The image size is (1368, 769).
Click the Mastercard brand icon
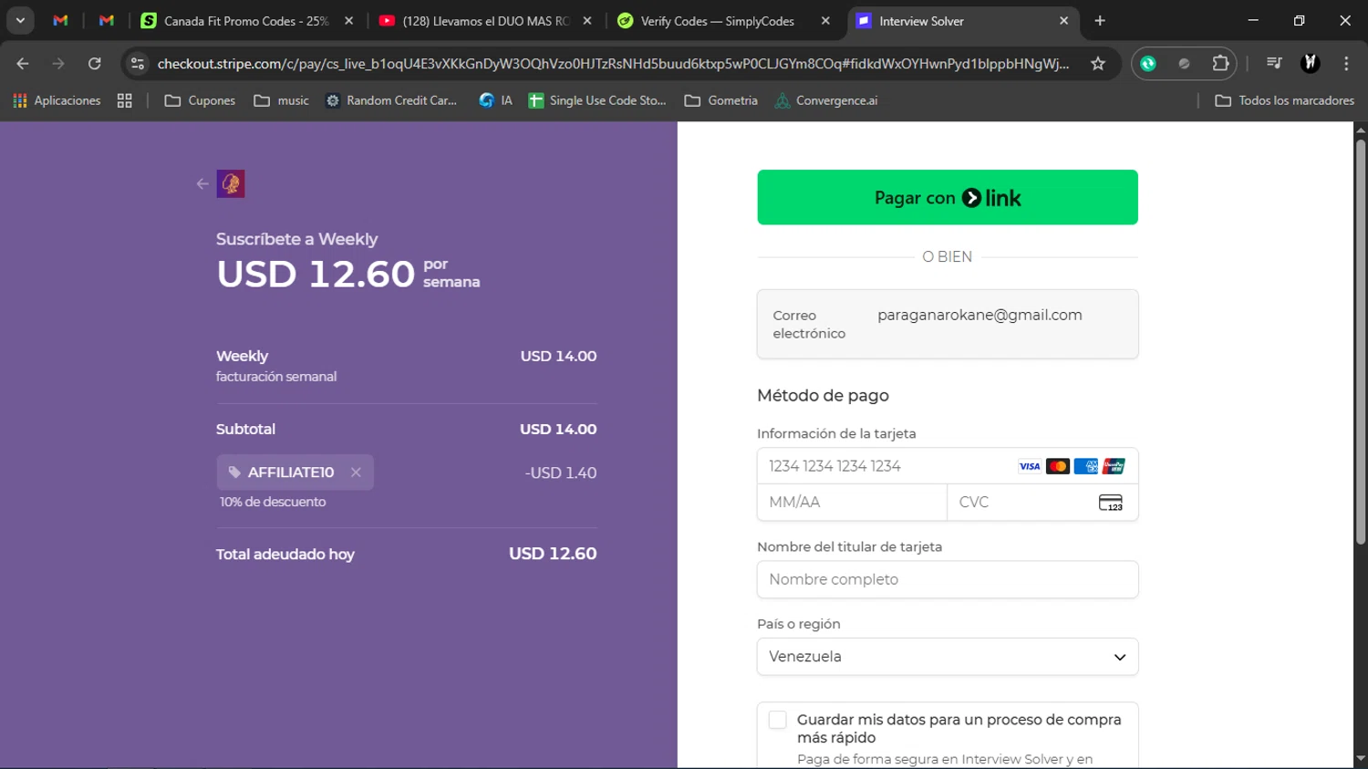click(x=1058, y=466)
